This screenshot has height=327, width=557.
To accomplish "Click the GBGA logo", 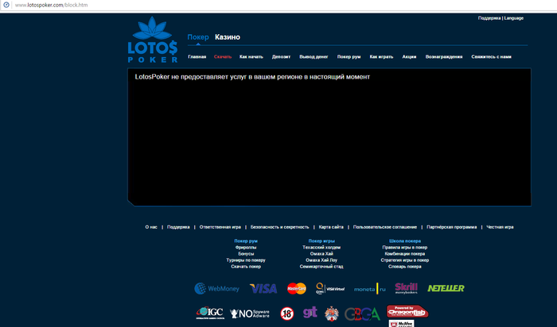I will (x=362, y=314).
